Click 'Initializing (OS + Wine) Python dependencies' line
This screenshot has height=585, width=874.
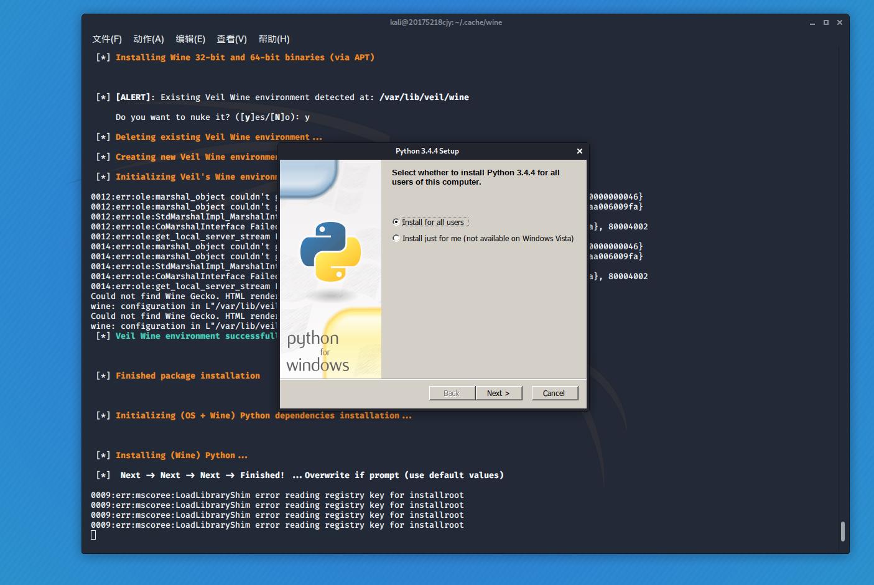pyautogui.click(x=264, y=415)
